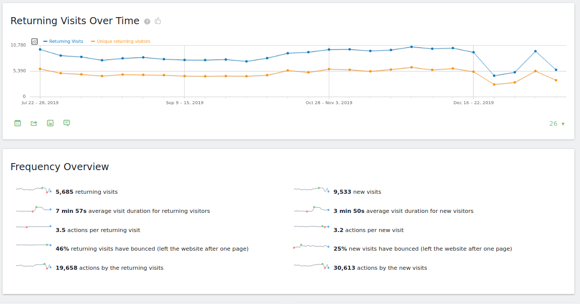580x304 pixels.
Task: Open the annotations speech-bubble icon
Action: [67, 123]
